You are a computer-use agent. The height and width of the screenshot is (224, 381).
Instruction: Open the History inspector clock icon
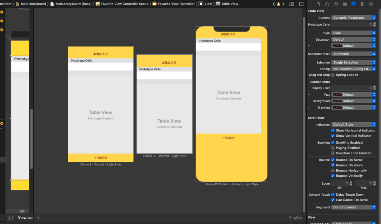point(327,4)
